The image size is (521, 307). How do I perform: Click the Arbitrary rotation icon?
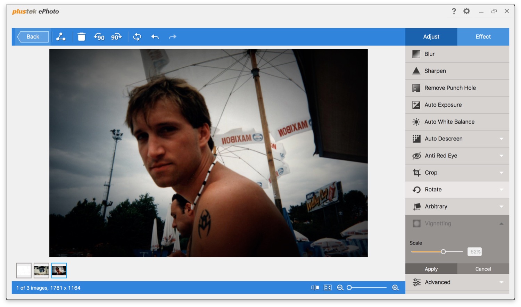tap(416, 207)
